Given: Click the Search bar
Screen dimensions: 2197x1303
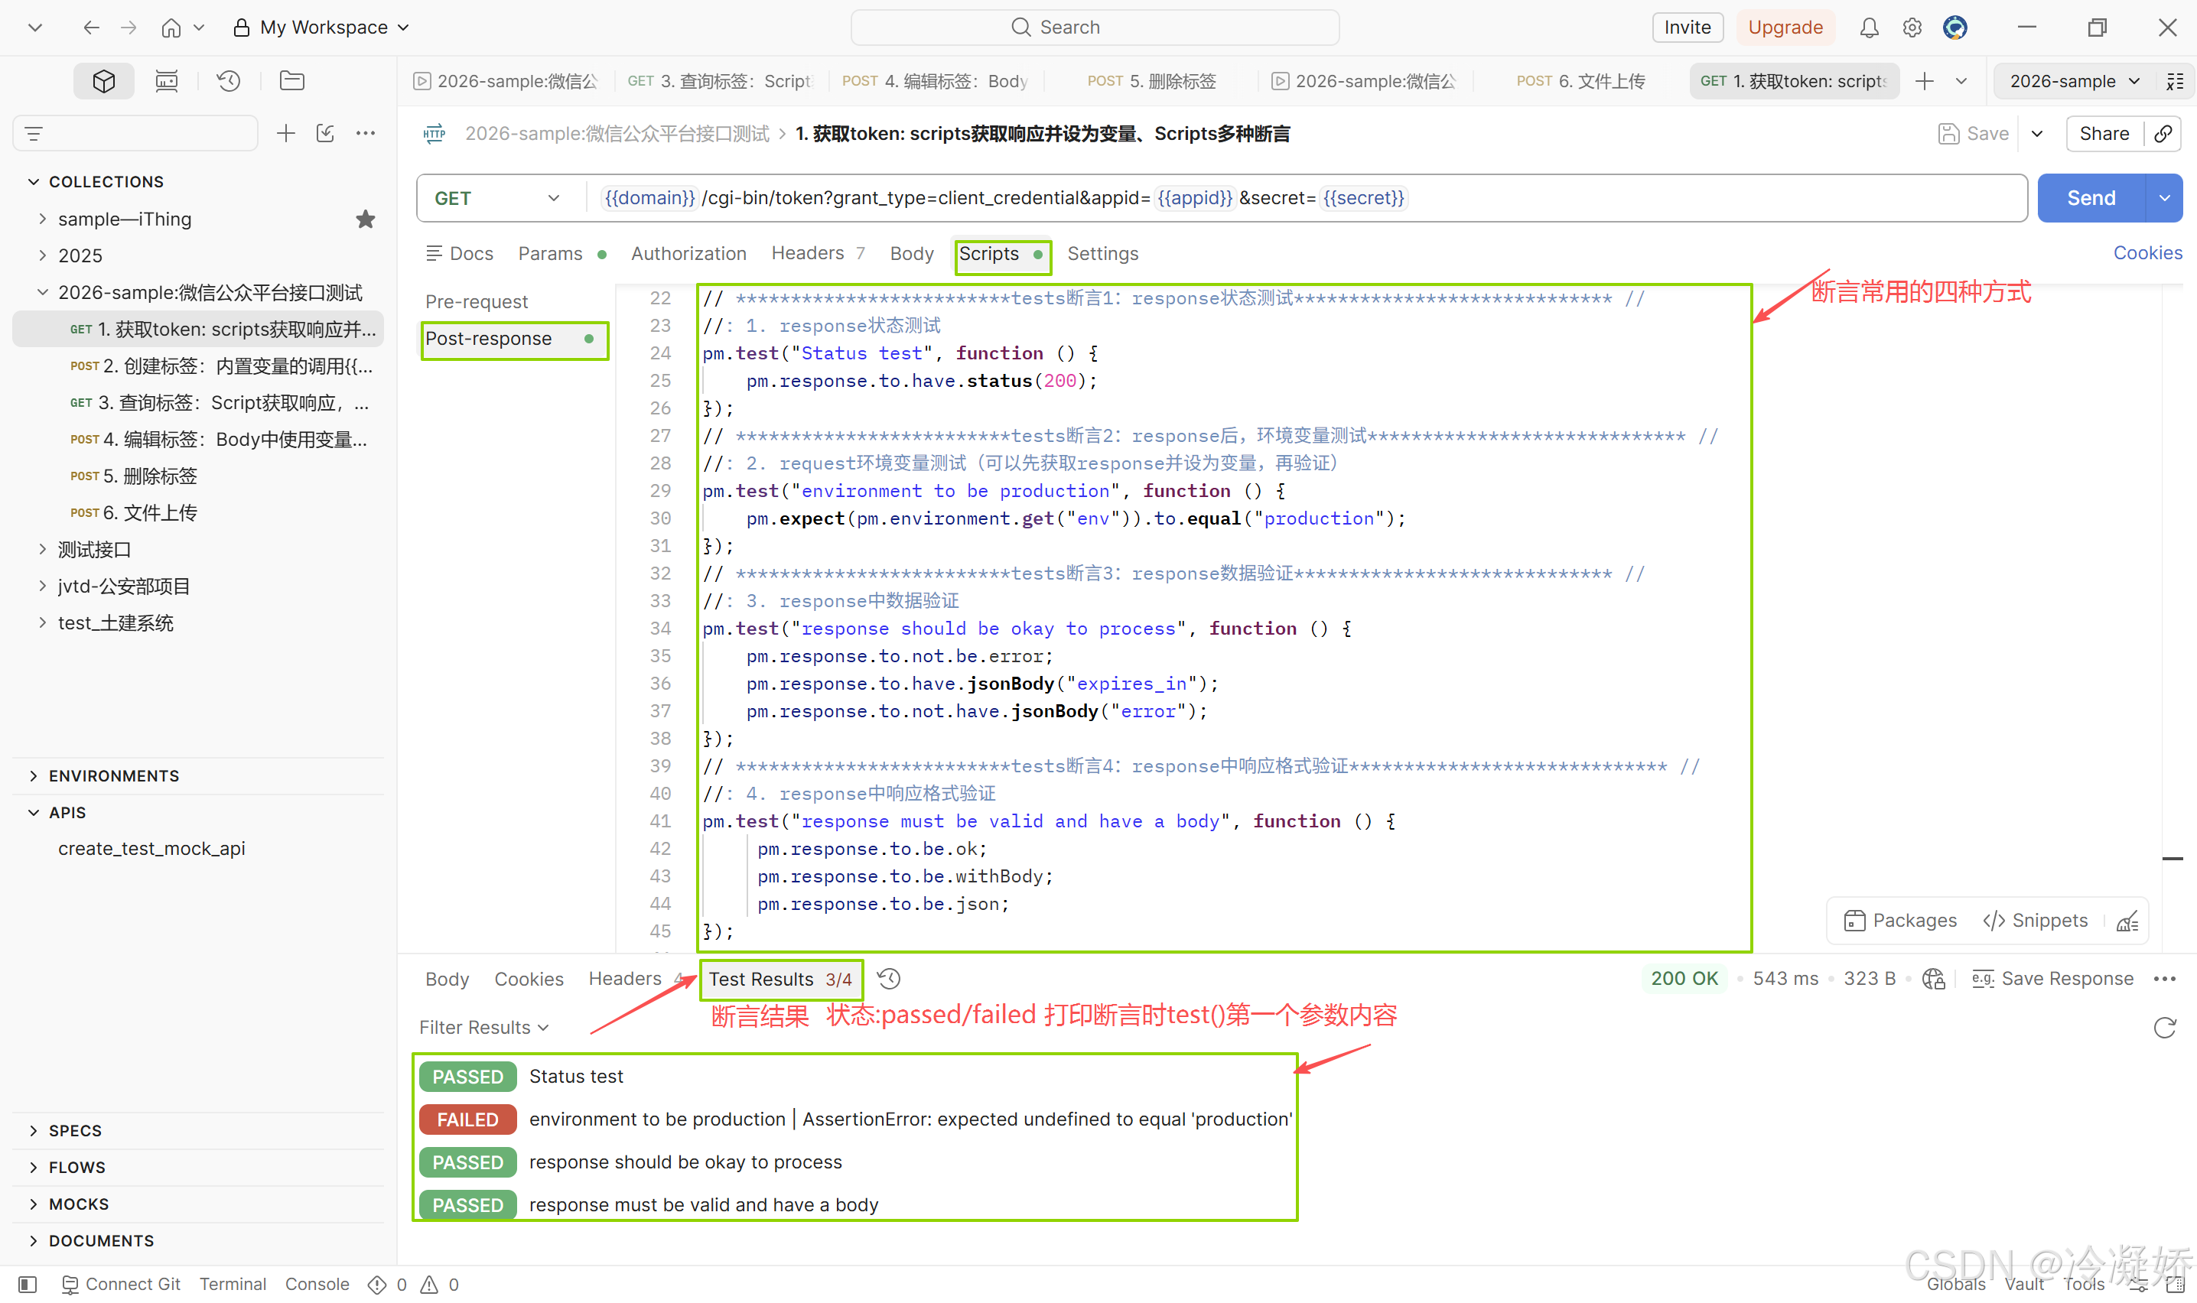Looking at the screenshot, I should point(1095,28).
